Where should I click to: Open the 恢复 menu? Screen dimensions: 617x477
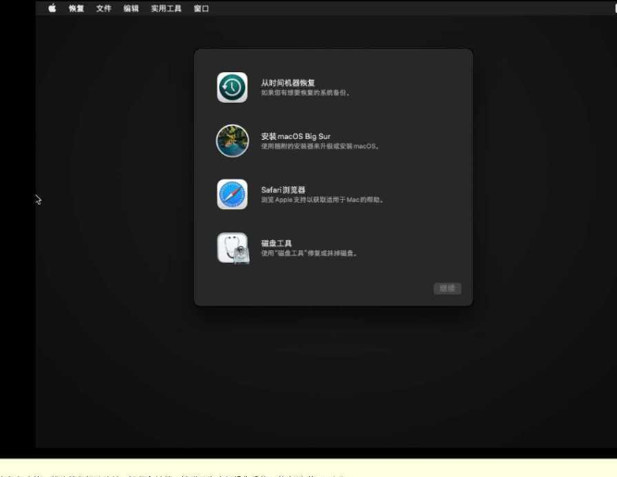(76, 8)
